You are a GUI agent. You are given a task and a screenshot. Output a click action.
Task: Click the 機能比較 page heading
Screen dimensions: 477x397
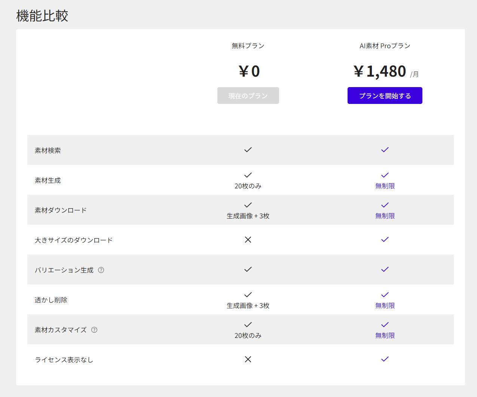[42, 16]
